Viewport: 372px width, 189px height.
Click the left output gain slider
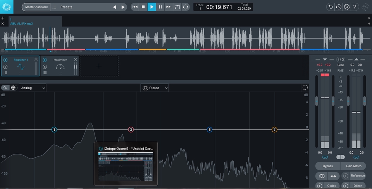point(348,101)
